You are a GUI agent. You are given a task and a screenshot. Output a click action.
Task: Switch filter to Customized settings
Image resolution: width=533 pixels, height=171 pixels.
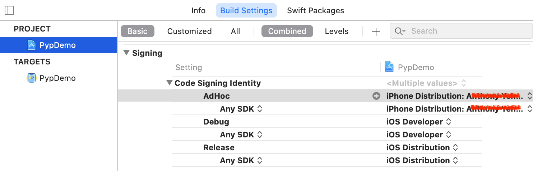[189, 31]
